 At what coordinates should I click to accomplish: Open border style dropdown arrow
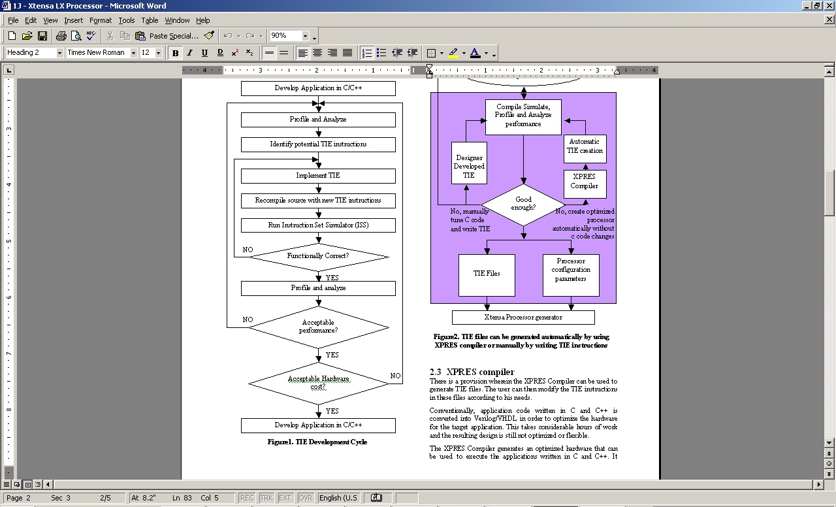tap(442, 53)
